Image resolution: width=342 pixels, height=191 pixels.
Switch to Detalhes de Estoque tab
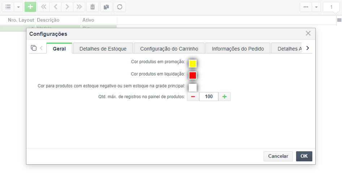(x=103, y=49)
